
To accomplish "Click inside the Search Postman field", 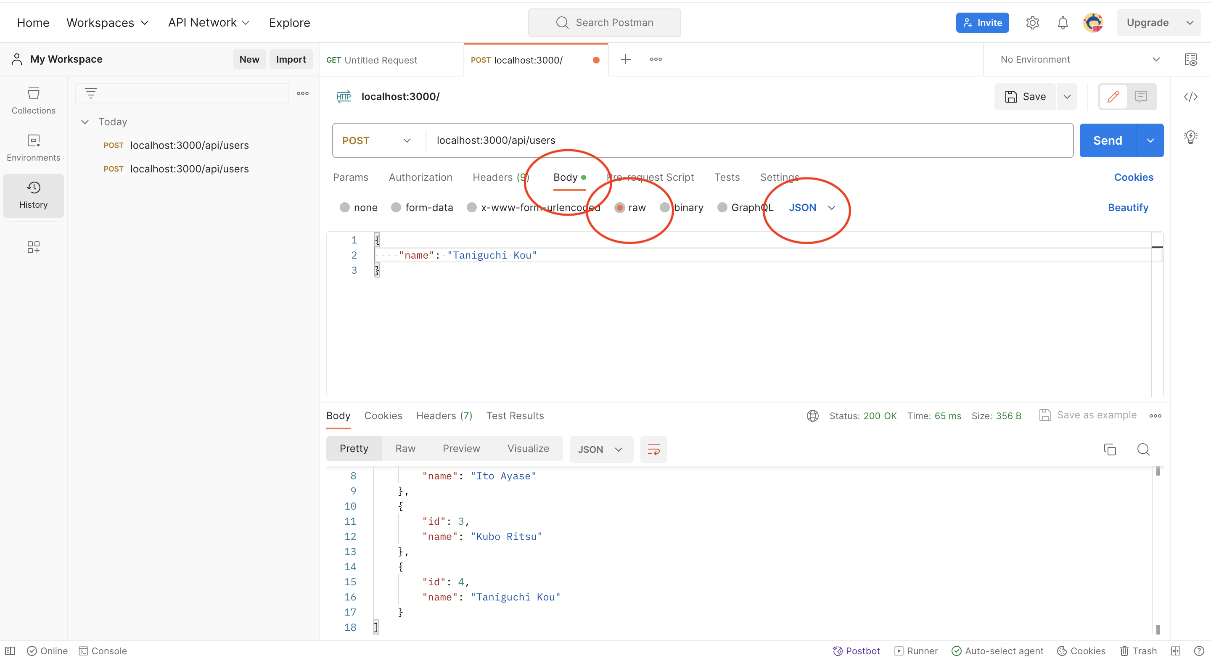I will coord(604,22).
